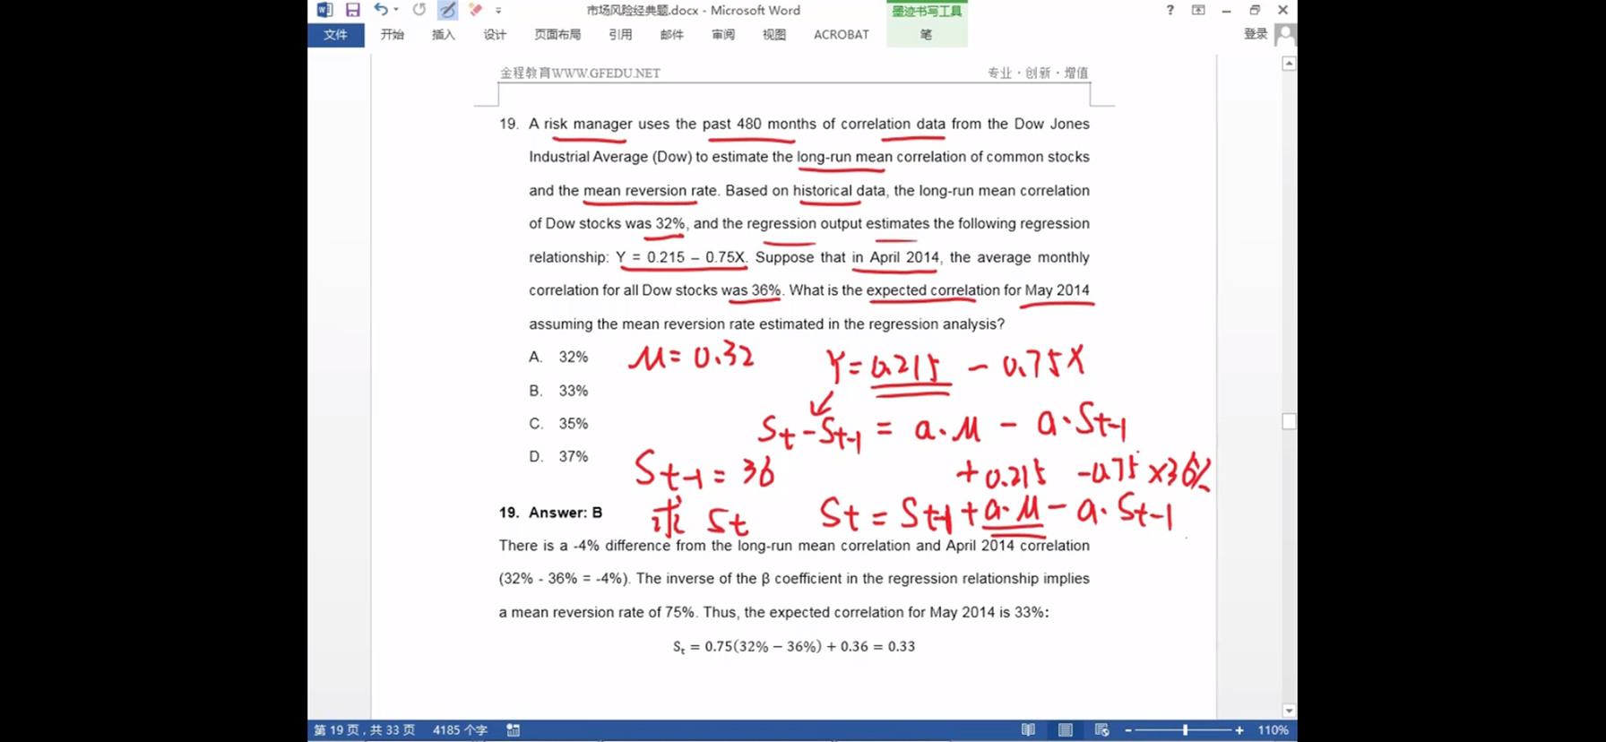The width and height of the screenshot is (1606, 742).
Task: Open the word count 4185 个字
Action: click(460, 730)
